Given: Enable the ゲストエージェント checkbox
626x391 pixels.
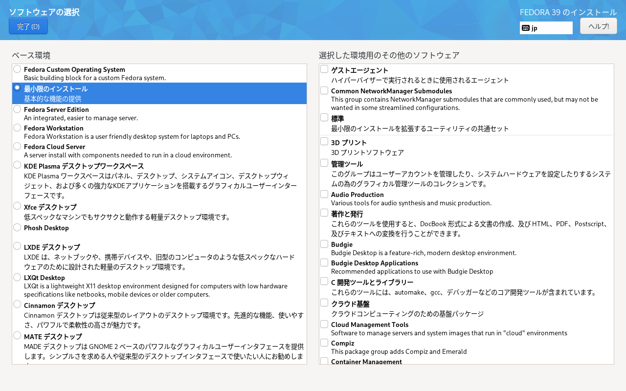Looking at the screenshot, I should point(324,69).
